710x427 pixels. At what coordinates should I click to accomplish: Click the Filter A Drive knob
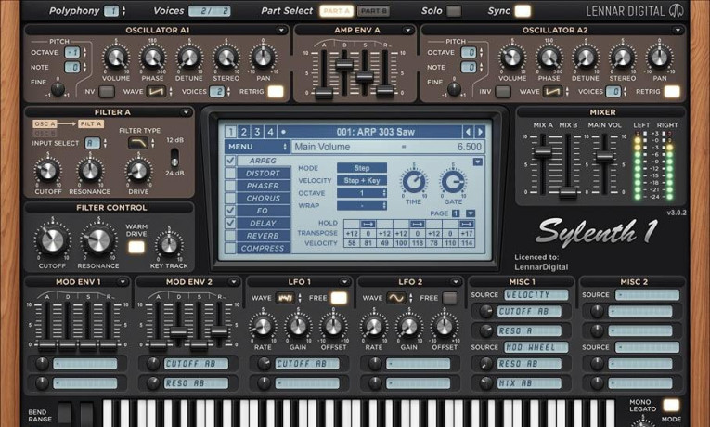pos(138,171)
